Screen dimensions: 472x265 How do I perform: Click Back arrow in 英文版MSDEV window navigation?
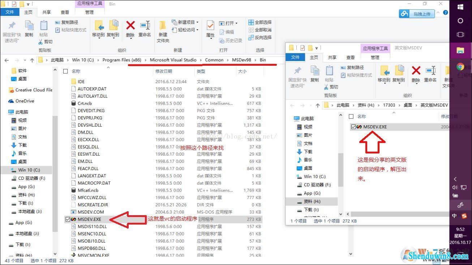[x=292, y=105]
